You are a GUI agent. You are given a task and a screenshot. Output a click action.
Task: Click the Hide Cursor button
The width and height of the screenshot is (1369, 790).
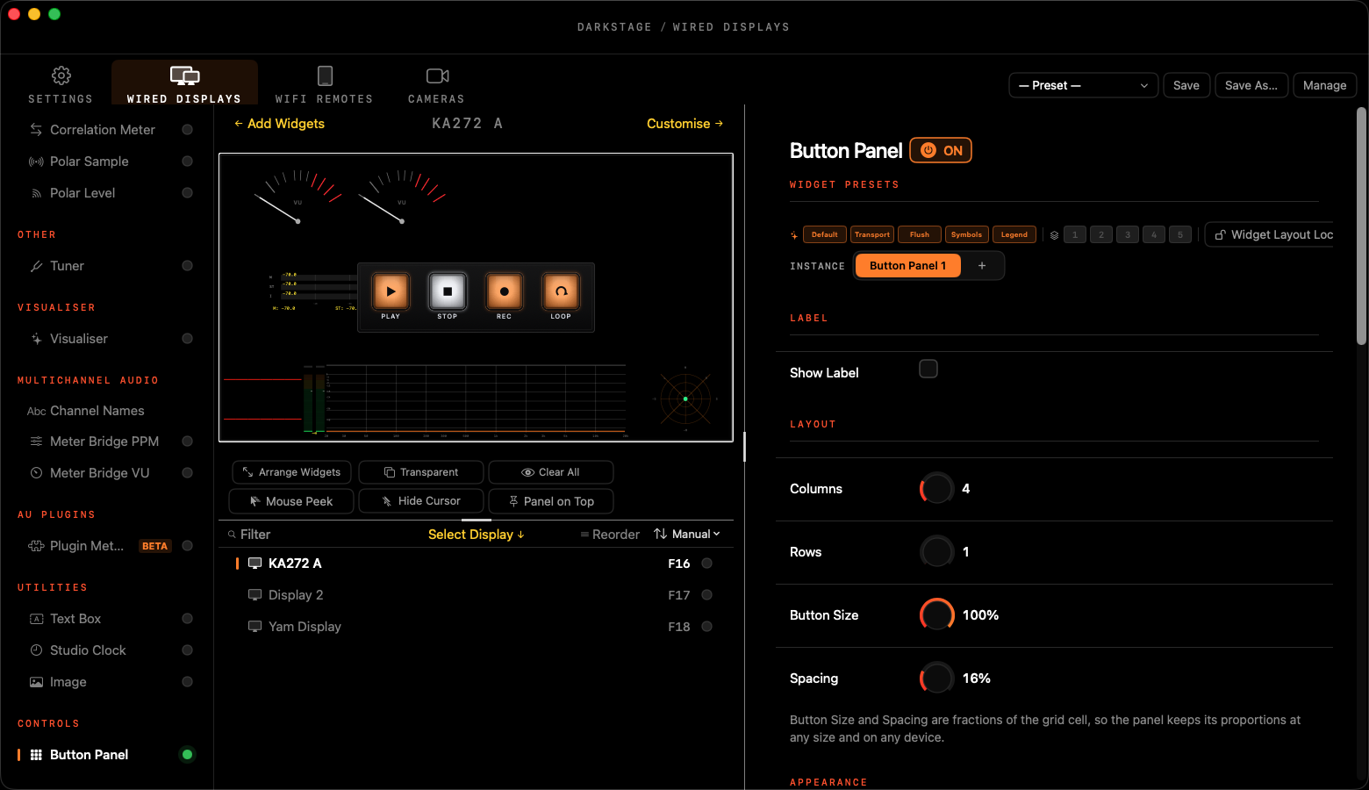(421, 501)
